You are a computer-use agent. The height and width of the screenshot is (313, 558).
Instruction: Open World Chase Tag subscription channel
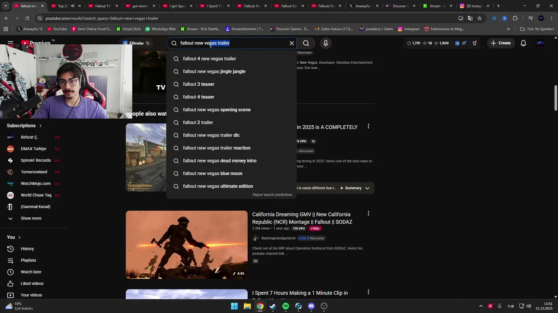33,195
